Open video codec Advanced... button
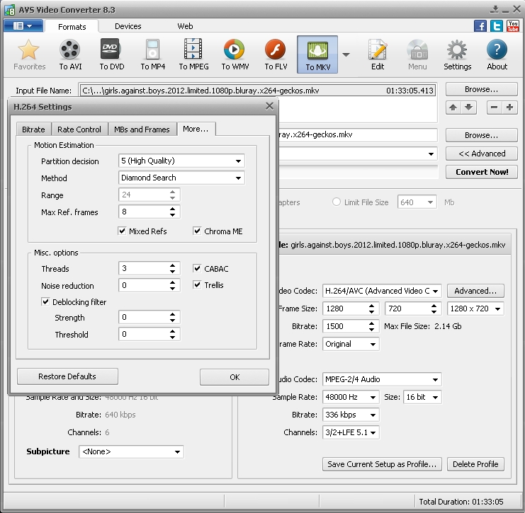The width and height of the screenshot is (525, 513). pos(475,291)
